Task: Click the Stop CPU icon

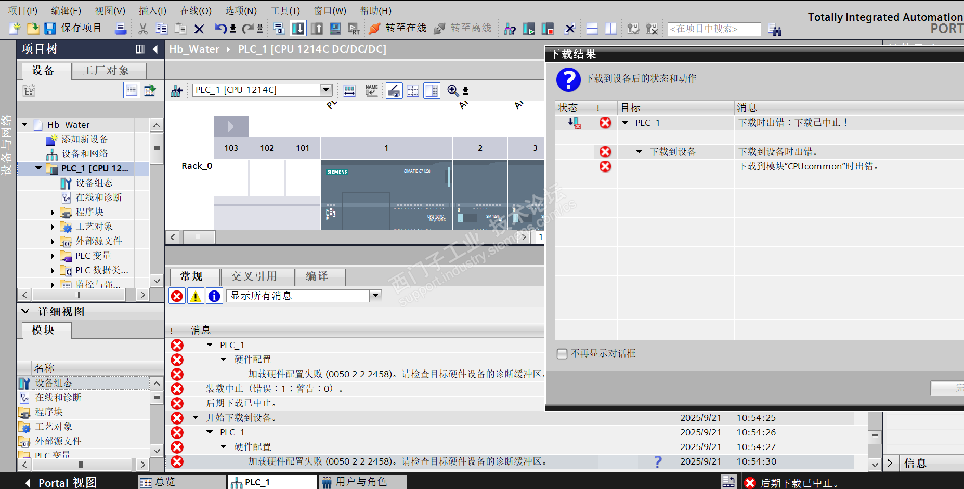Action: click(x=547, y=29)
